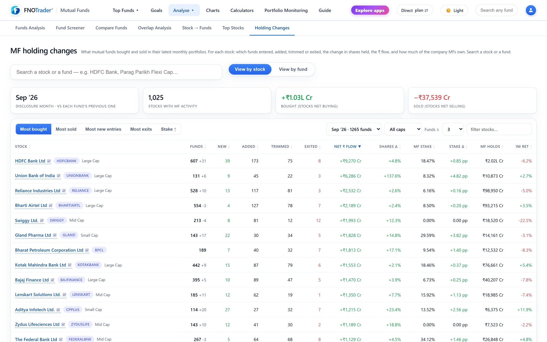Open chart icon next to HDFC Bank Ltd
547x342 pixels.
[x=49, y=161]
